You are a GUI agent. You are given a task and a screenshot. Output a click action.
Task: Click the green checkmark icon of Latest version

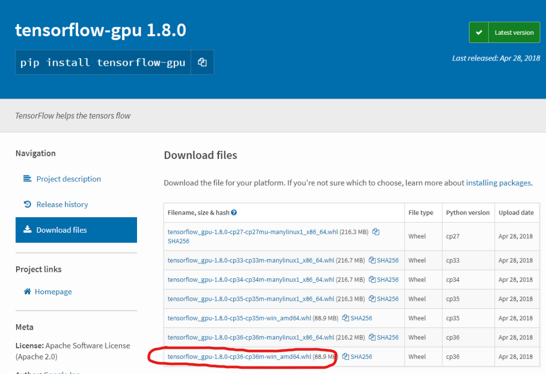tap(479, 32)
